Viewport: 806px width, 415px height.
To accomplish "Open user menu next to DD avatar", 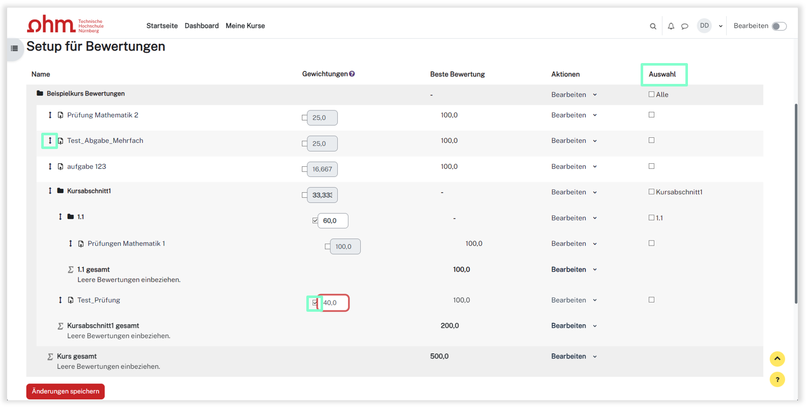I will click(721, 26).
